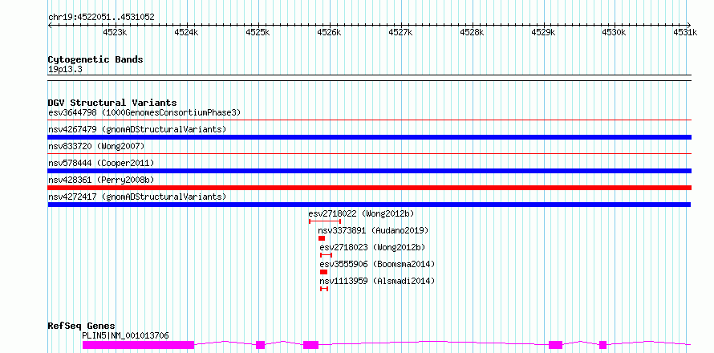Click the PLIN5 exon near 4525k
The image size is (714, 353).
tap(261, 345)
